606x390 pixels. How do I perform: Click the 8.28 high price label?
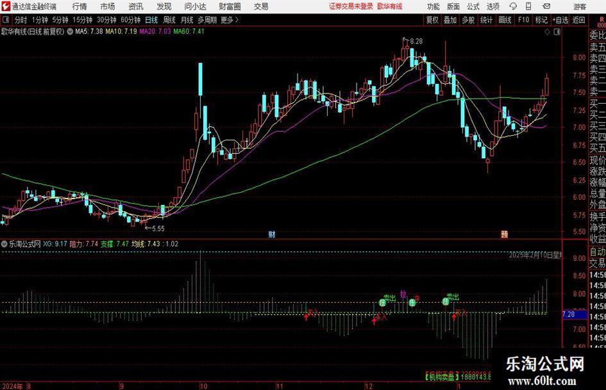click(x=416, y=41)
